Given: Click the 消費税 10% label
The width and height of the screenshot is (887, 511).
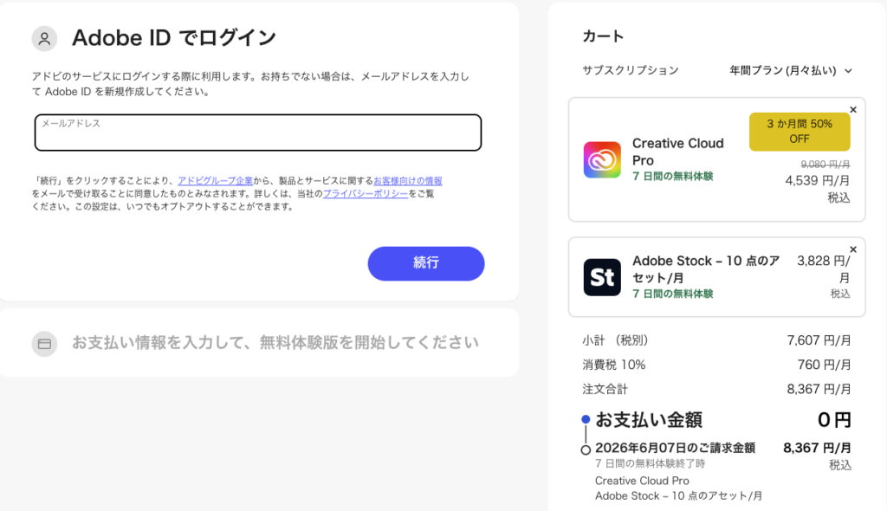Looking at the screenshot, I should pyautogui.click(x=614, y=365).
